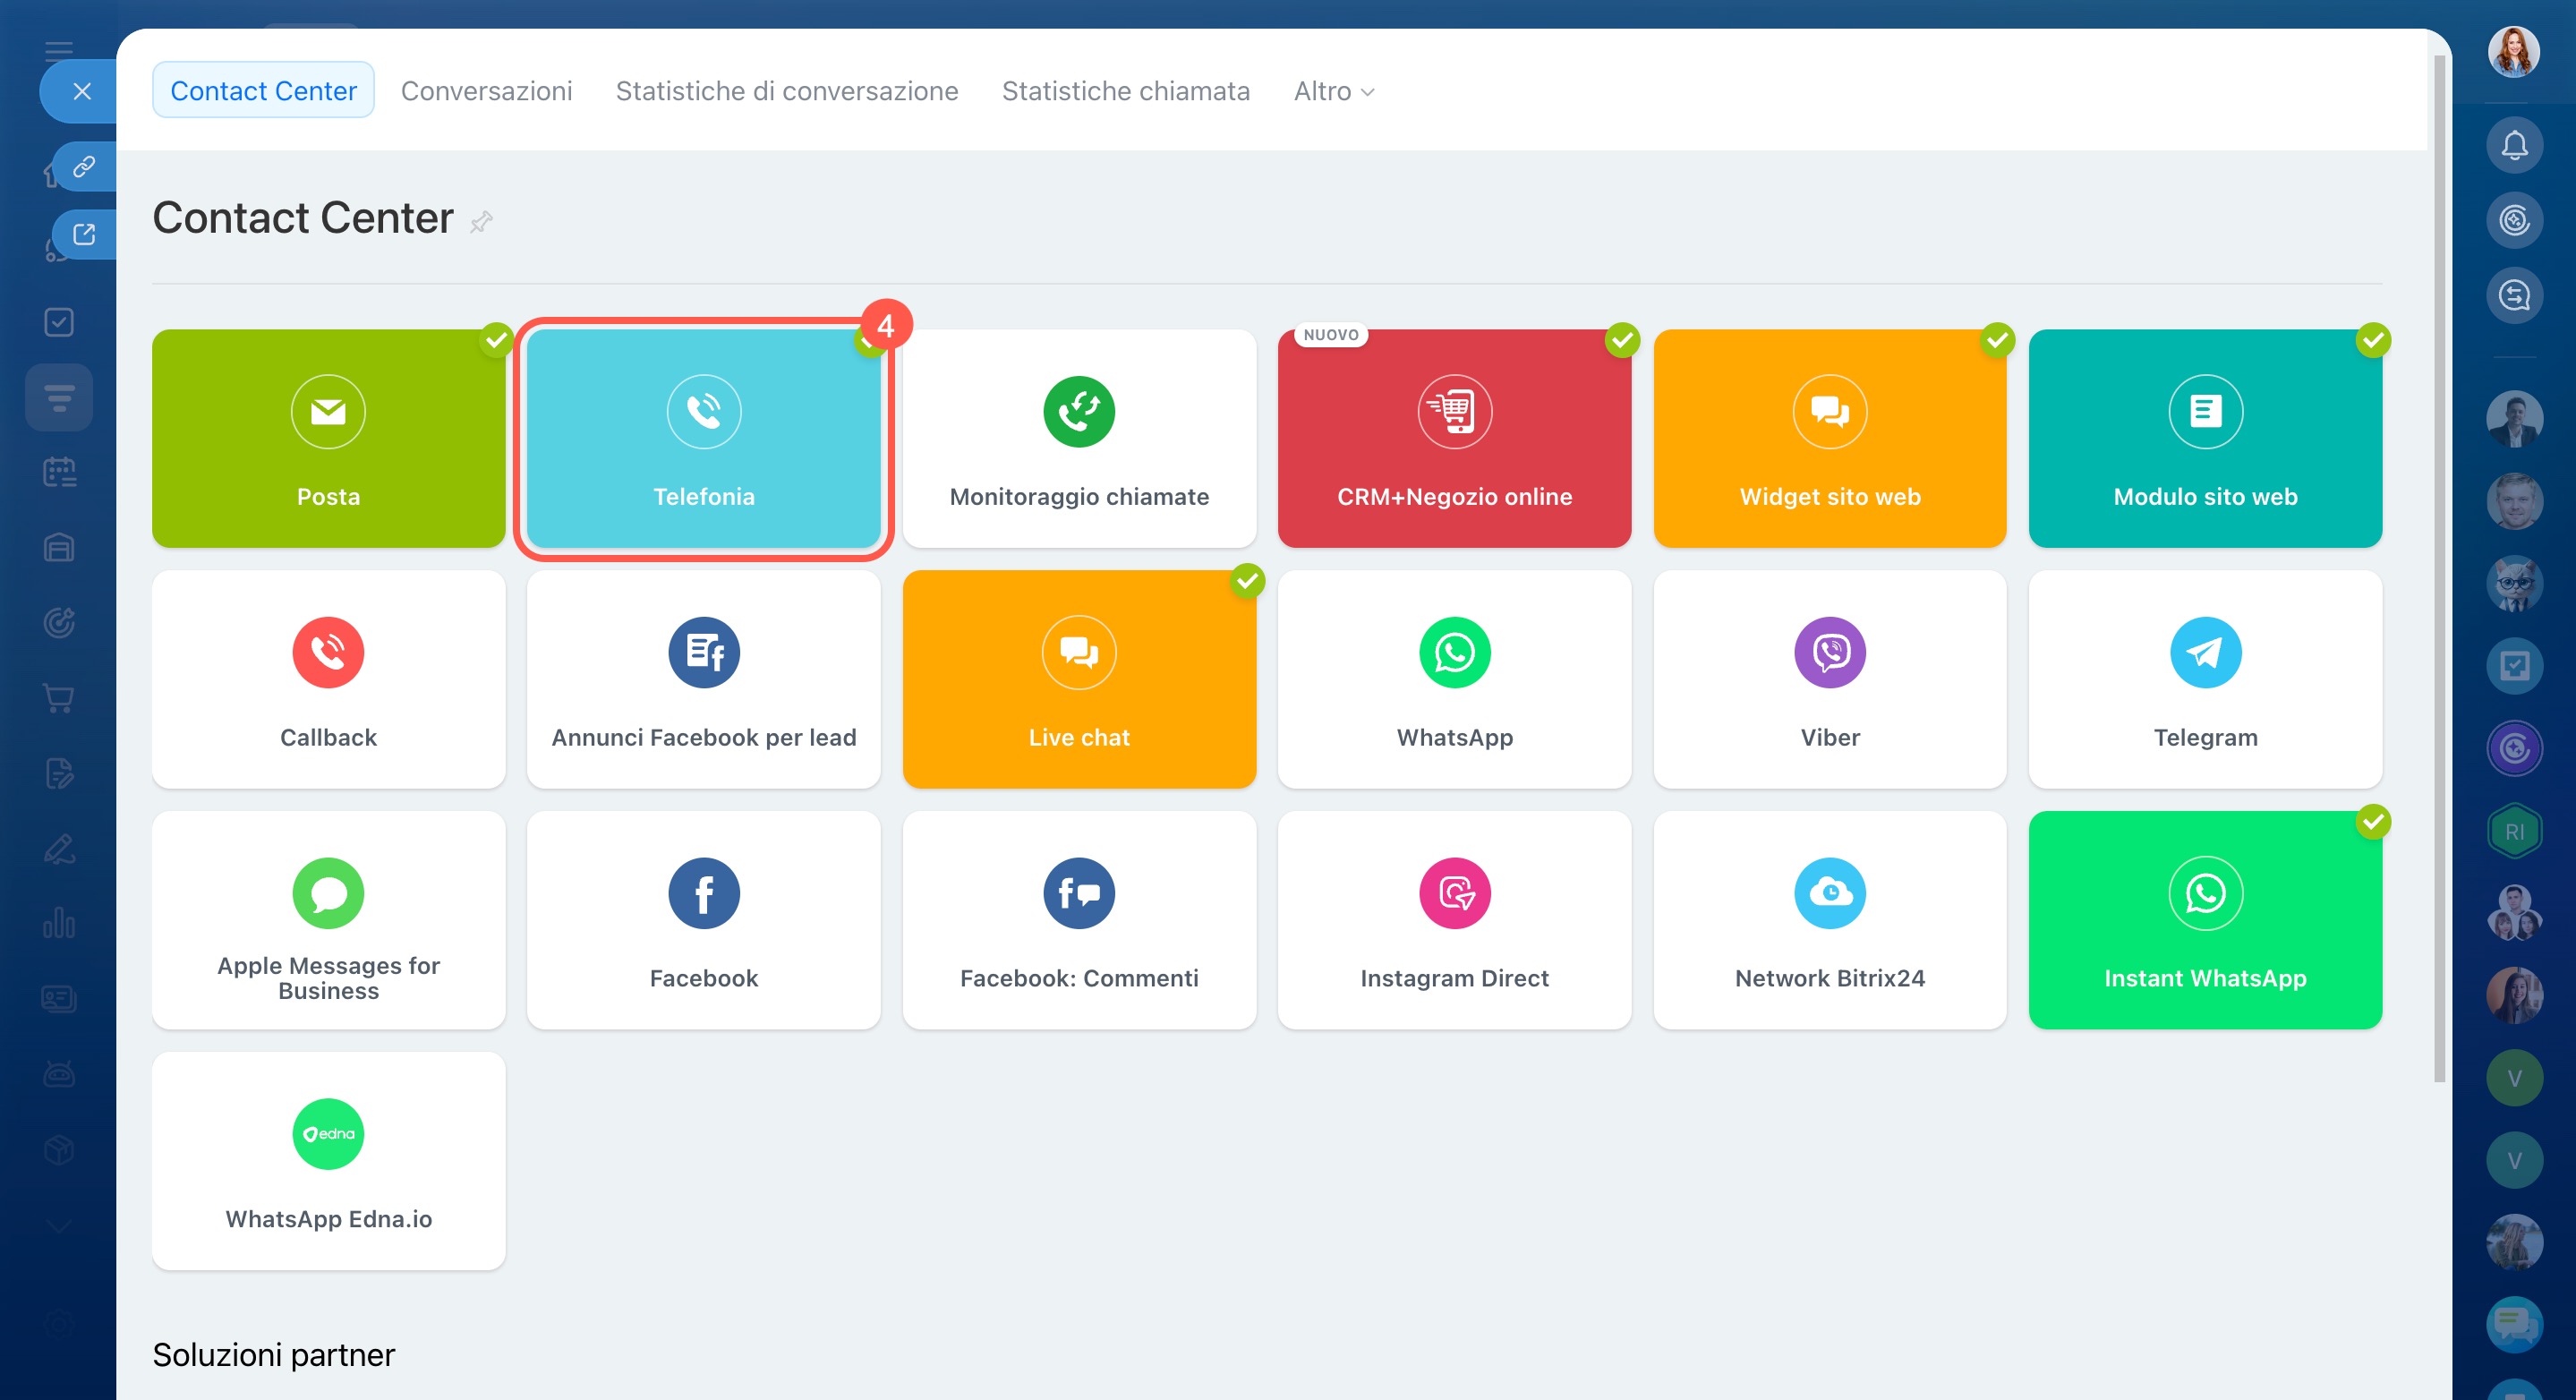Copy the page link button

pos(84,166)
